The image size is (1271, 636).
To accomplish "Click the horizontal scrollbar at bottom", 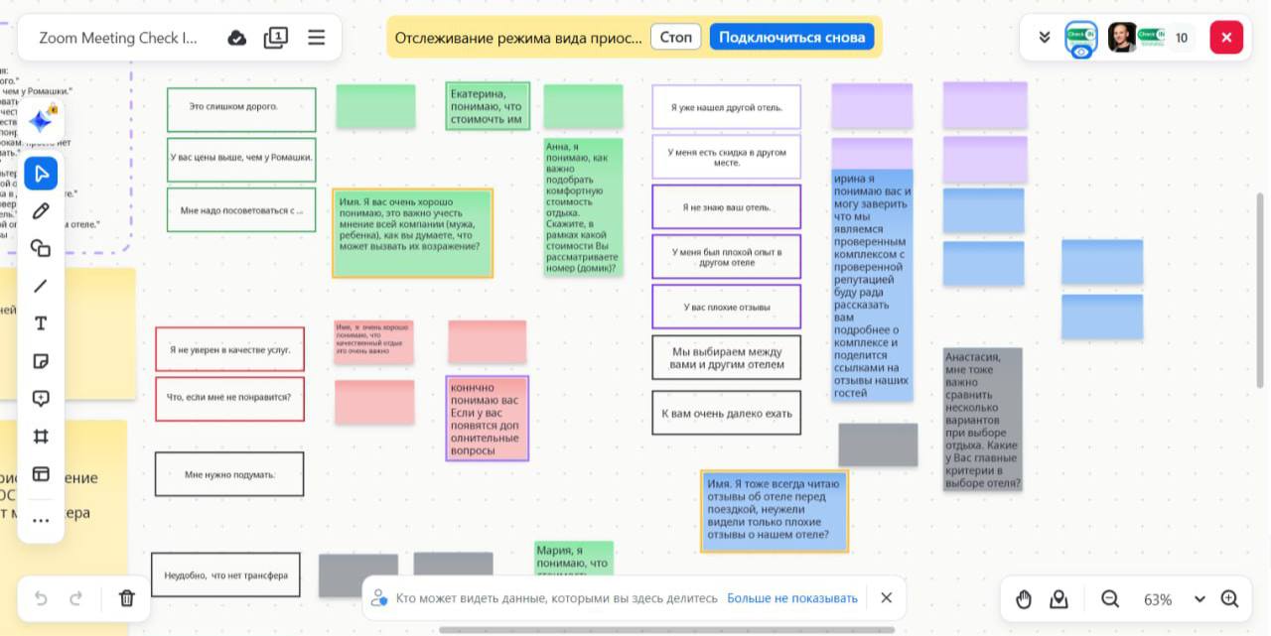I will click(x=665, y=630).
